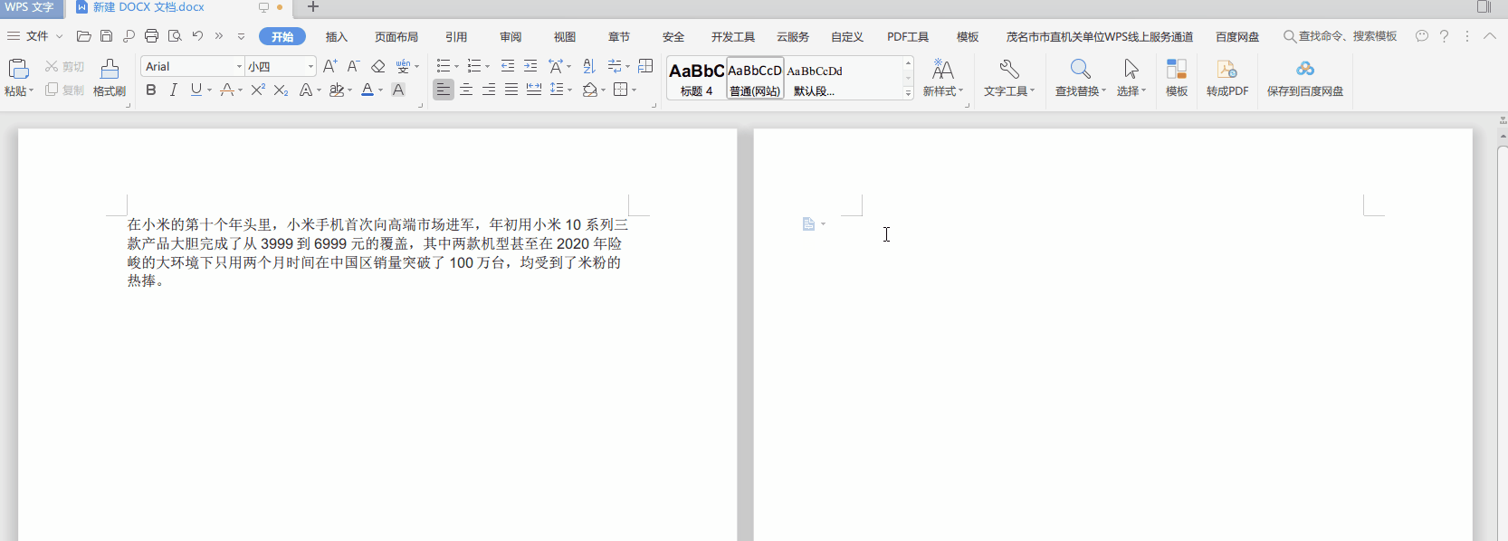Decrease font size with A- icon

pyautogui.click(x=353, y=66)
